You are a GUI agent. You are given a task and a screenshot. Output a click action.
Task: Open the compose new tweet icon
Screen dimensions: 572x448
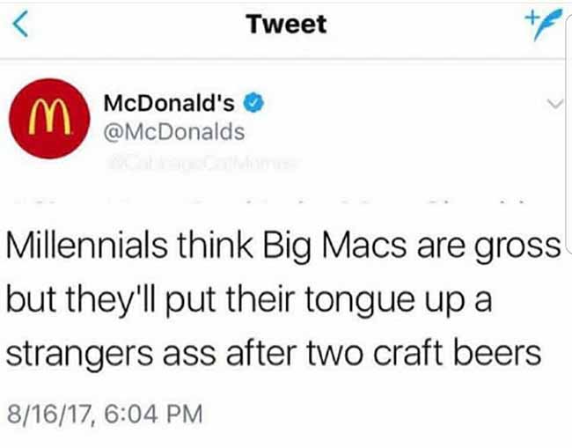(x=543, y=25)
